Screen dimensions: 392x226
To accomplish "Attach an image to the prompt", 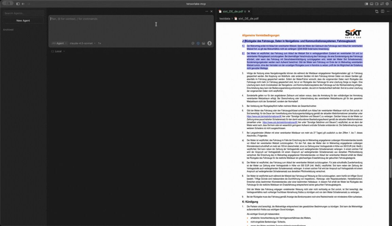I will [x=203, y=43].
